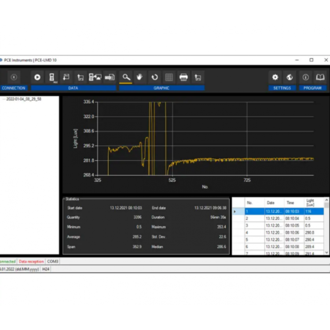This screenshot has height=330, width=330.
Task: Click the Light [Lux] column header
Action: 314,203
